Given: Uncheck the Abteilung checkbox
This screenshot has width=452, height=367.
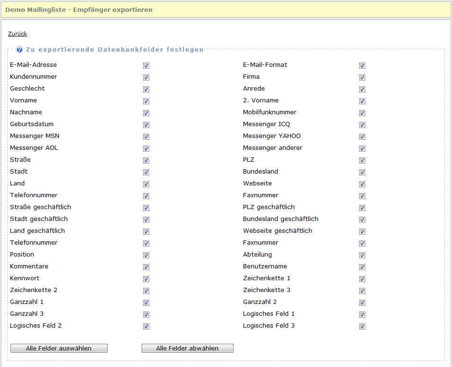Looking at the screenshot, I should click(362, 255).
